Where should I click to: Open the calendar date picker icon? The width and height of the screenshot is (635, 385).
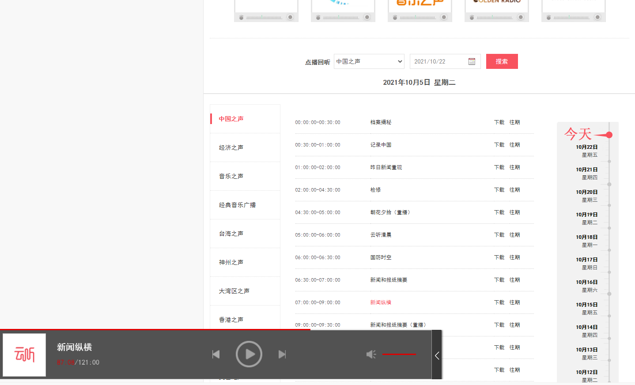pos(472,61)
